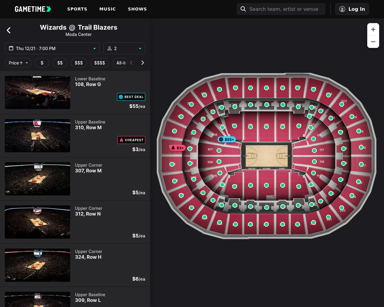The width and height of the screenshot is (384, 307).
Task: Select the section 105 map dot
Action: 220,173
